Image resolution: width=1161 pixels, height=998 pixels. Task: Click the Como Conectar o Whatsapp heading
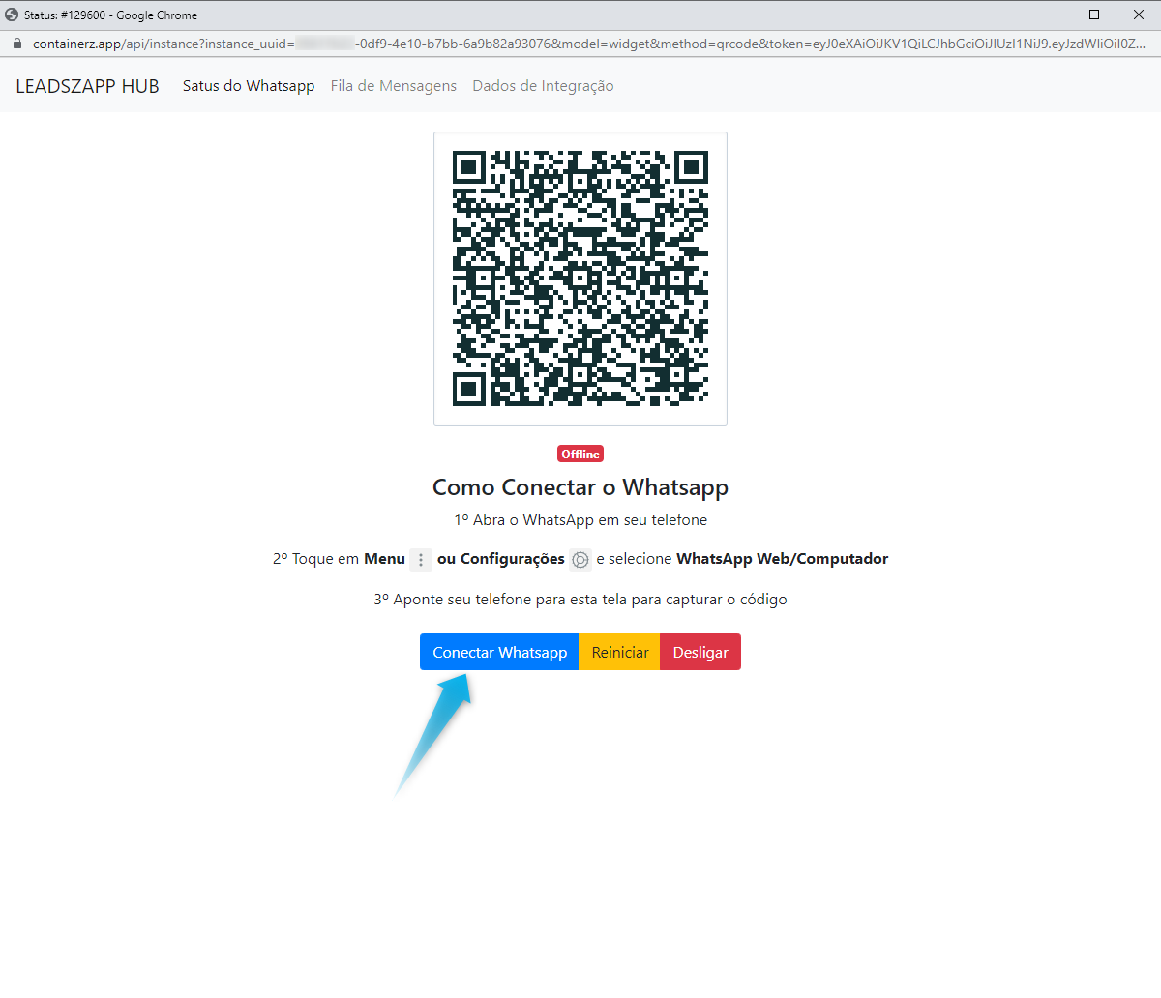(x=580, y=487)
